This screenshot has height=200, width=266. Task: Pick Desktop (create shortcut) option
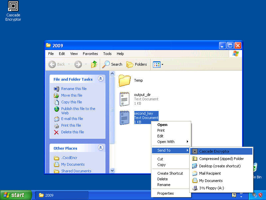point(221,166)
